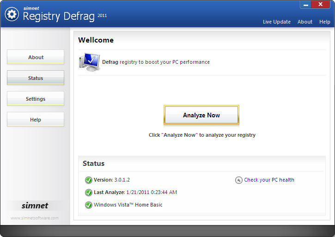The width and height of the screenshot is (335, 237).
Task: Click the magnifier icon beside PC health
Action: (x=238, y=180)
